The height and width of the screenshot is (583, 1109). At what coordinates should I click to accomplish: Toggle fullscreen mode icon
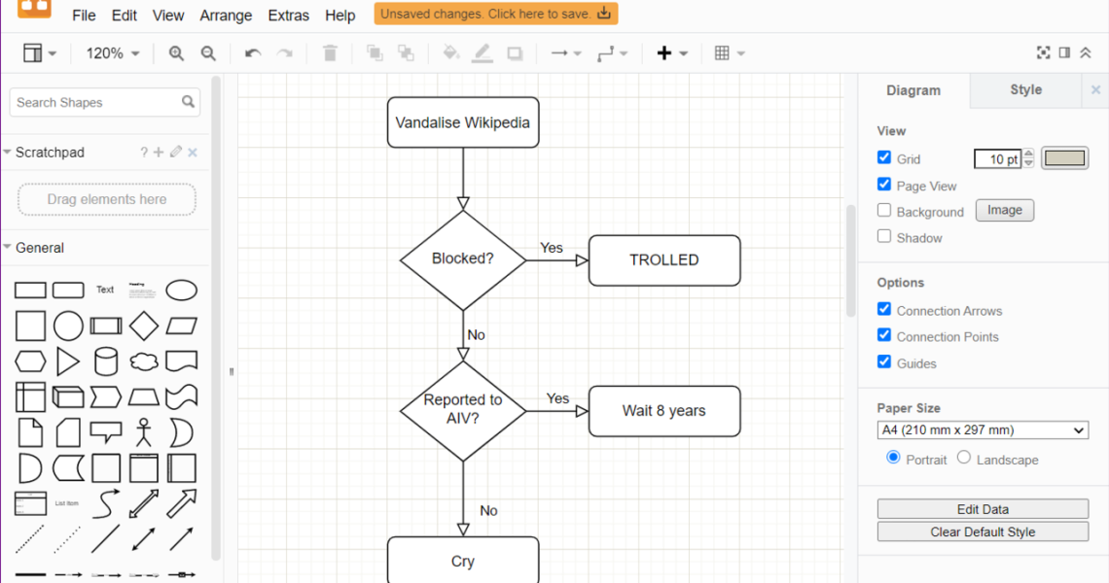(1043, 53)
